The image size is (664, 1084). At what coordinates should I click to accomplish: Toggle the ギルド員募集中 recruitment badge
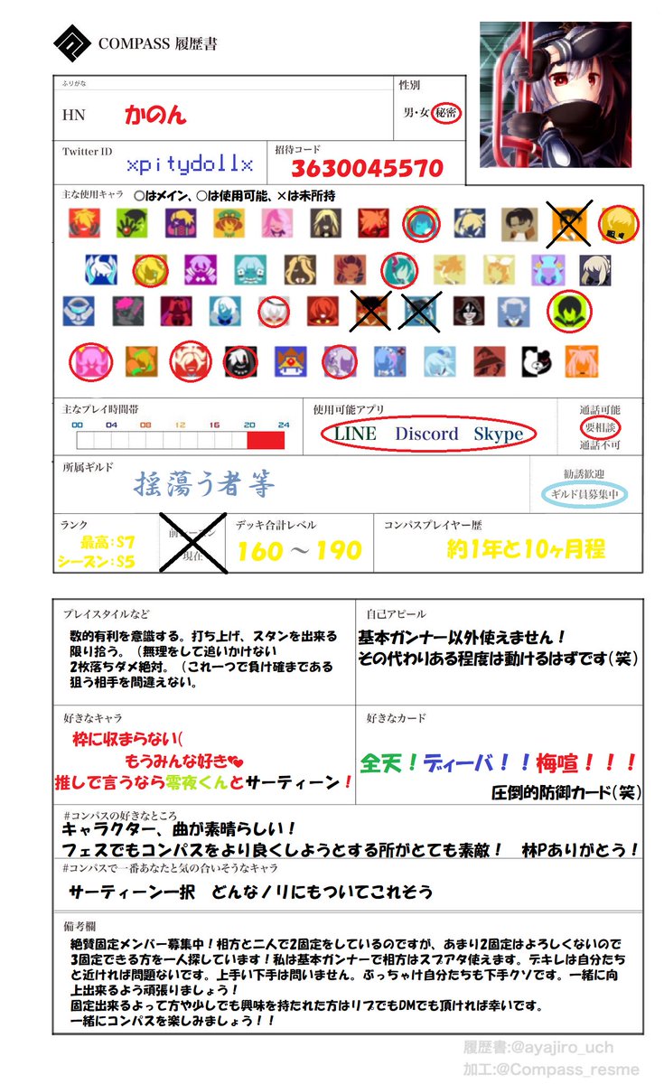point(584,494)
